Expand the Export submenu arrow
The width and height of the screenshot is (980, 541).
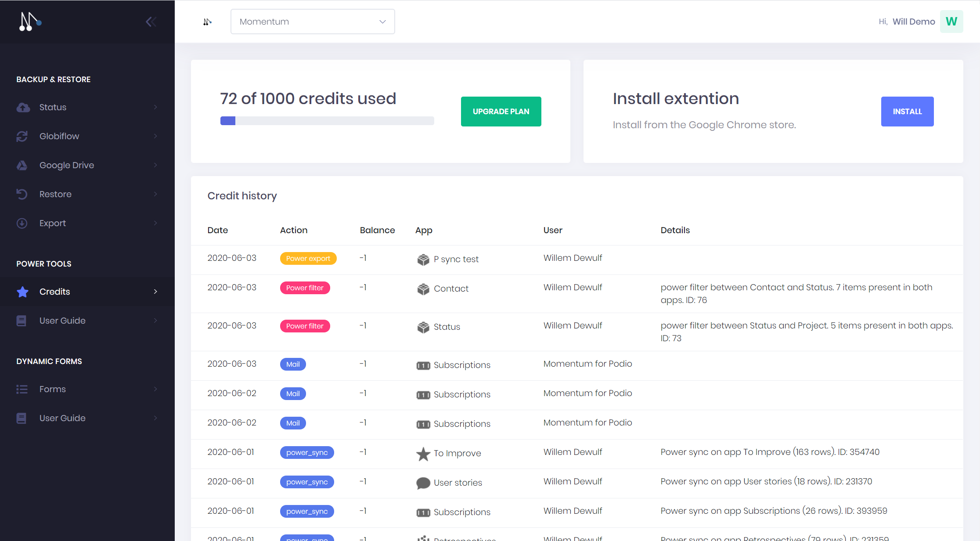155,223
